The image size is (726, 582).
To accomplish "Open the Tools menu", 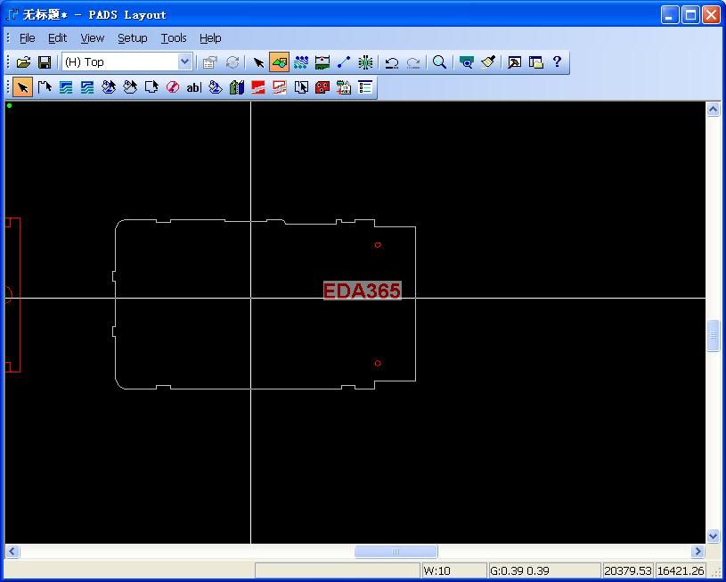I will [174, 38].
